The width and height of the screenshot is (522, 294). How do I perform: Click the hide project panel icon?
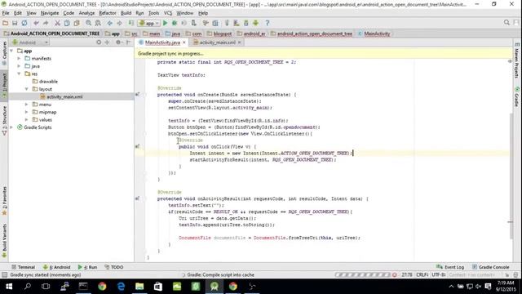pos(129,42)
